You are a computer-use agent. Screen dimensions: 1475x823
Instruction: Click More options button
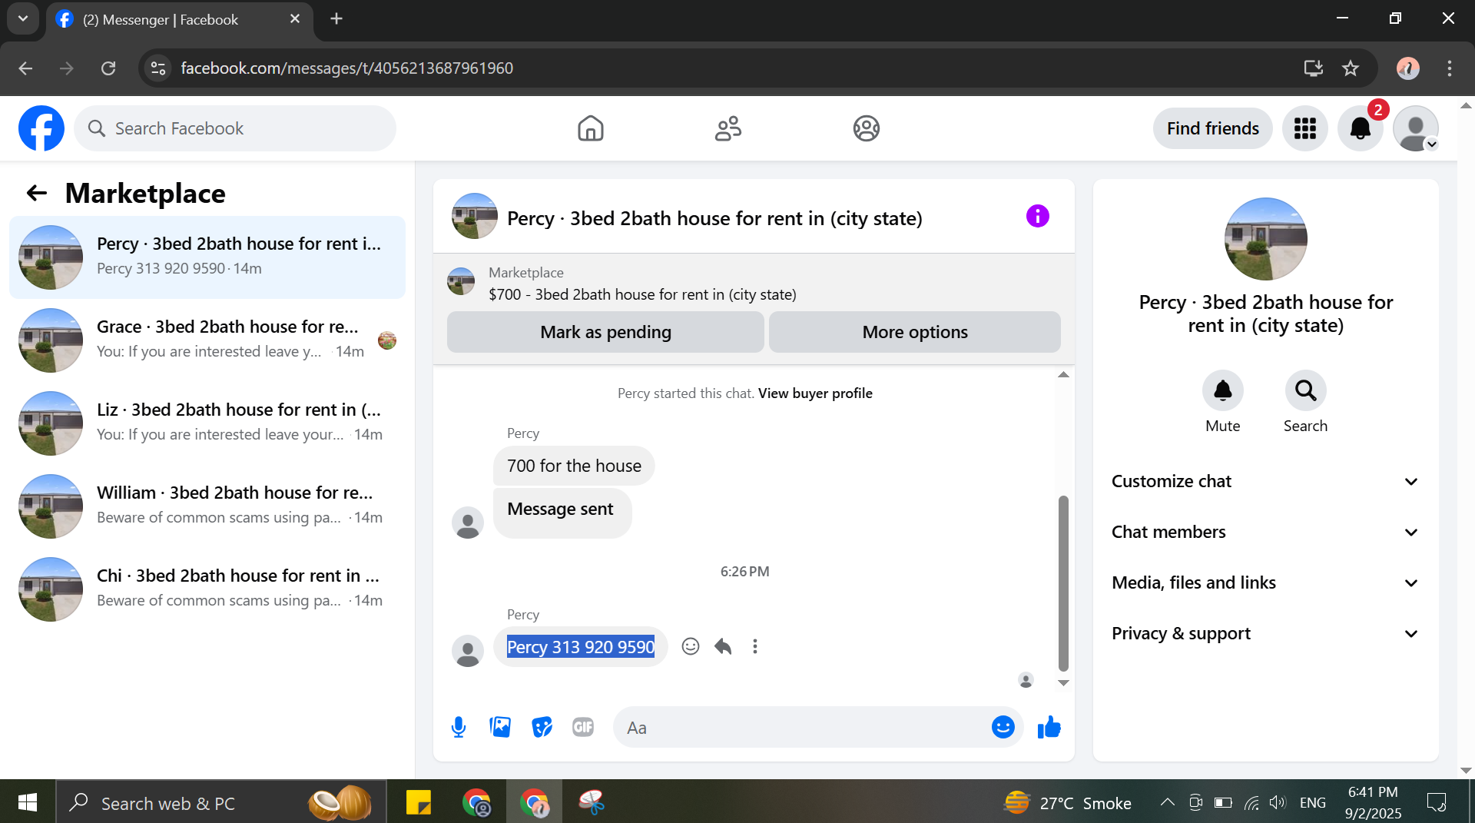pos(915,332)
